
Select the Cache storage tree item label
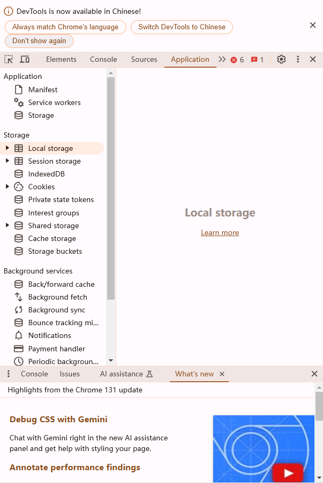click(x=52, y=238)
